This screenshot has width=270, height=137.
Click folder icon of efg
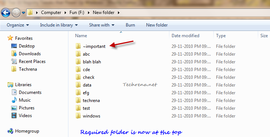[78, 92]
